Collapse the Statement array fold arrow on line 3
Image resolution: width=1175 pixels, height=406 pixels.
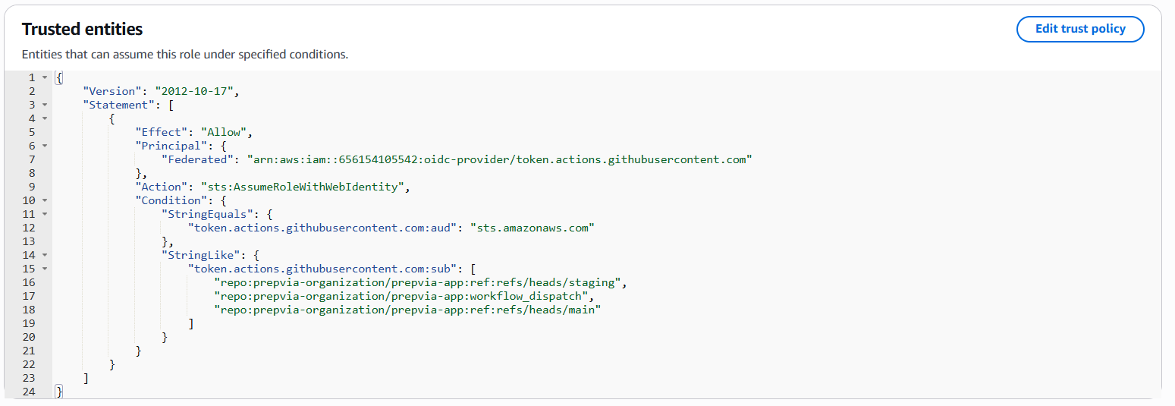click(x=45, y=105)
